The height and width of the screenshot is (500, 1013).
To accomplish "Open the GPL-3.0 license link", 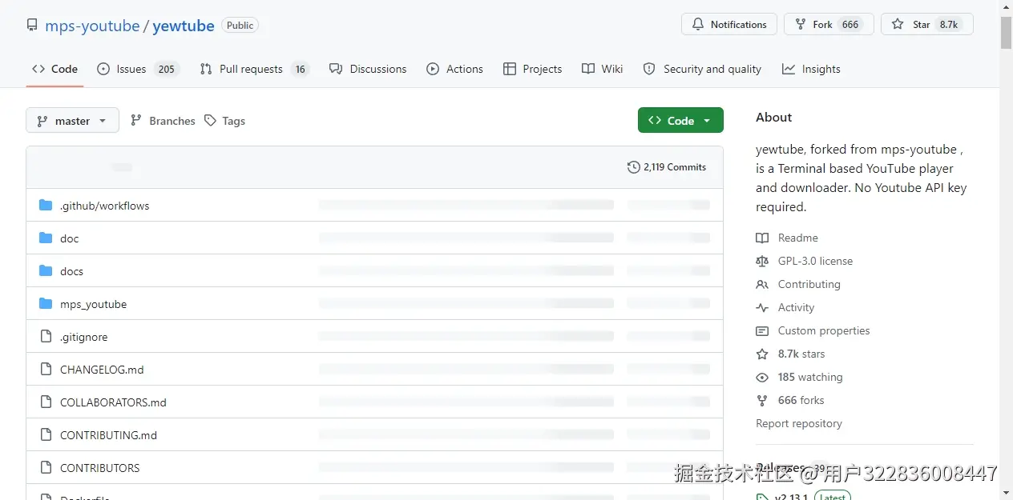I will tap(815, 261).
